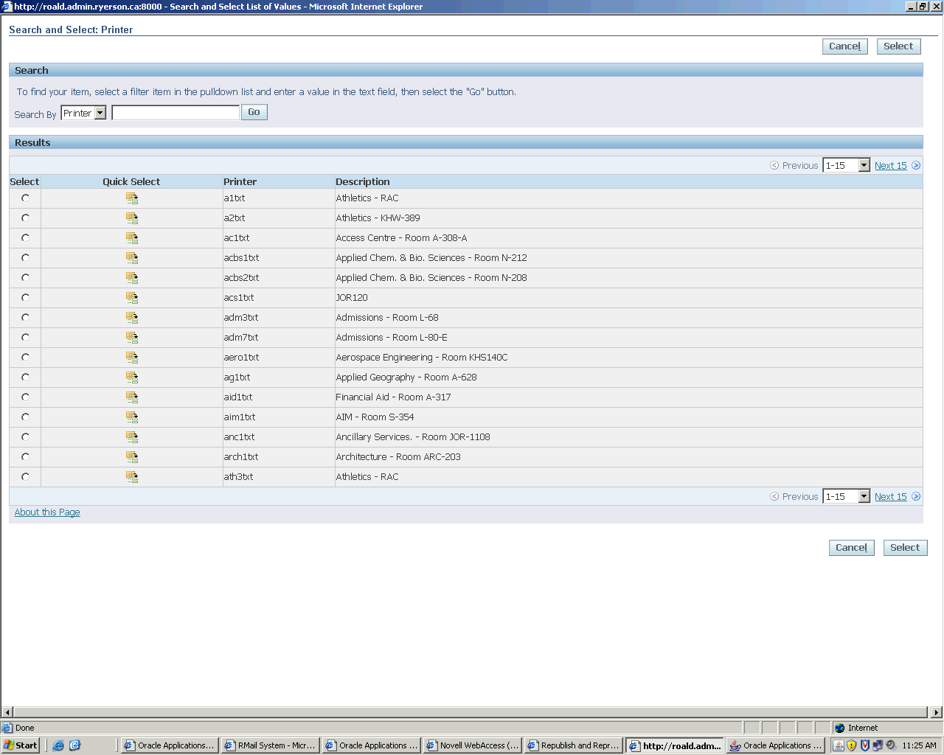The width and height of the screenshot is (944, 755).
Task: Open Internet Explorer from quick launch
Action: [x=58, y=745]
